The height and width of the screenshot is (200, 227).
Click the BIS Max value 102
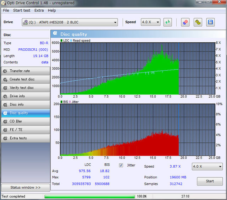pyautogui.click(x=106, y=177)
